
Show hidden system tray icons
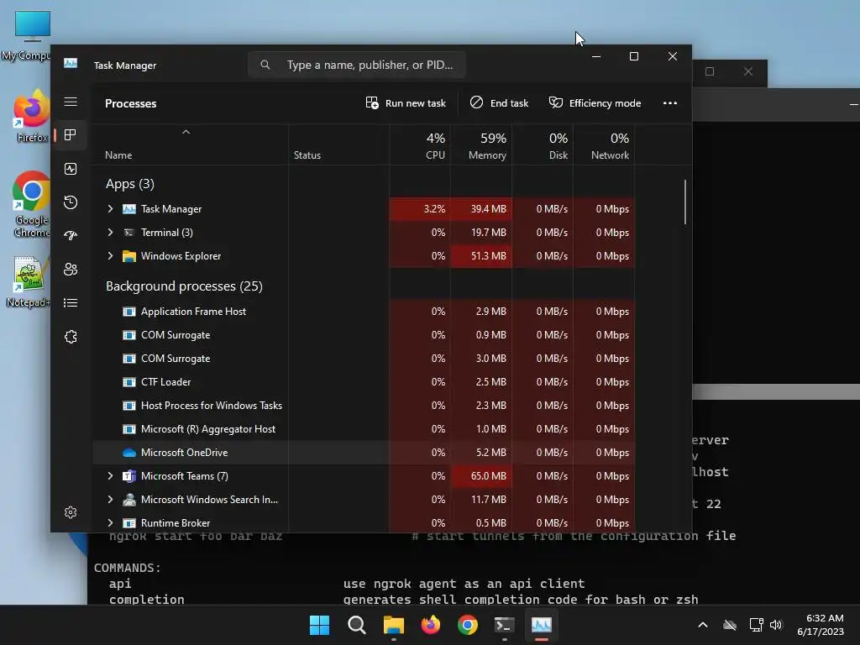[x=703, y=625]
